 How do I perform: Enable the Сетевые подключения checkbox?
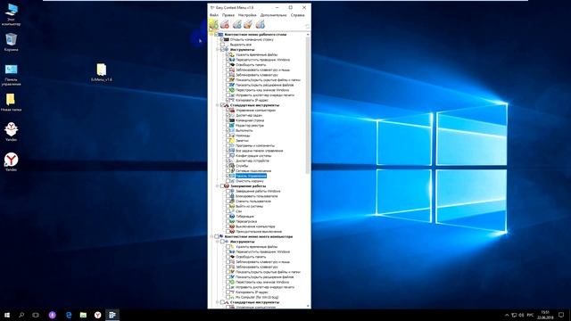(x=228, y=170)
